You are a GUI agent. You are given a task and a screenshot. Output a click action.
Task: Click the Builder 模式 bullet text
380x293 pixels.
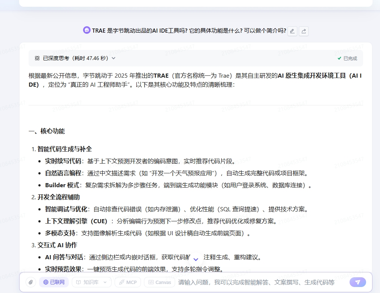coord(62,185)
